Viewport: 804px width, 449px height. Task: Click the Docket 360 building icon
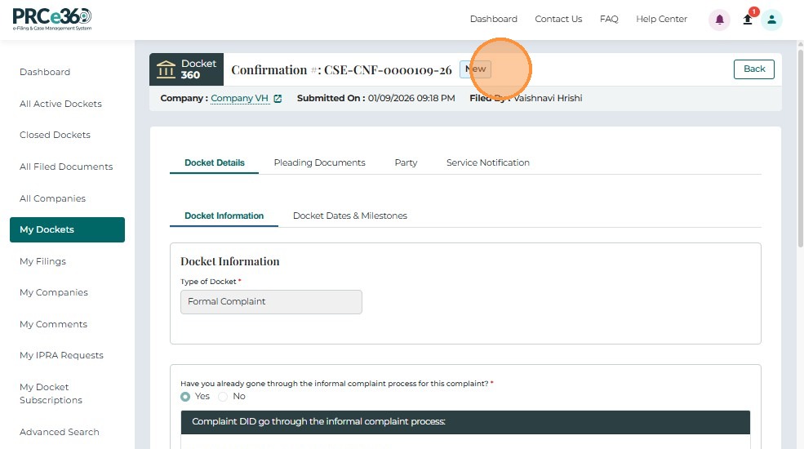(166, 69)
